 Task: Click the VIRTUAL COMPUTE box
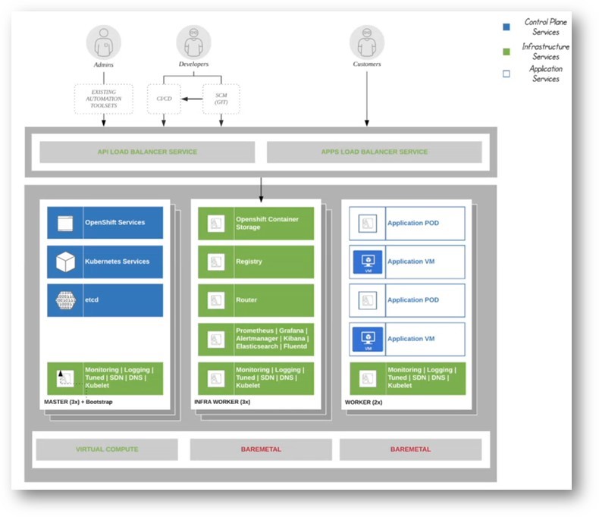(x=107, y=450)
